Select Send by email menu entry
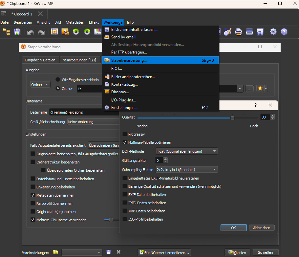The image size is (299, 257). point(160,37)
